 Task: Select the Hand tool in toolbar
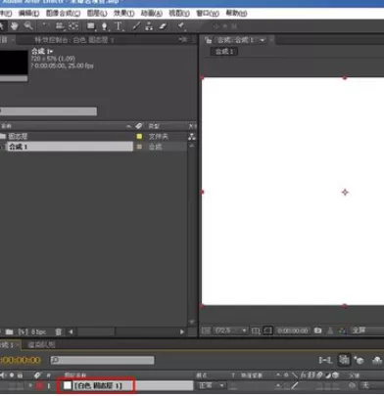pyautogui.click(x=15, y=26)
